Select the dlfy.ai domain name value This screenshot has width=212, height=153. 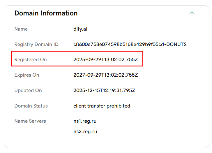point(80,29)
